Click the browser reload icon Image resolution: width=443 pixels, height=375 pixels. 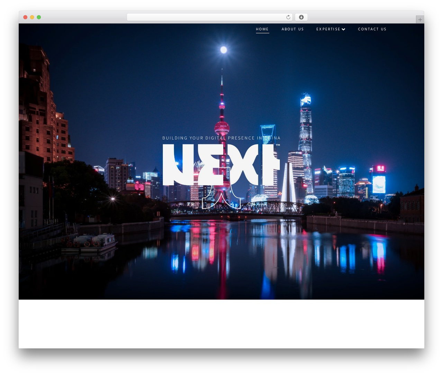288,17
